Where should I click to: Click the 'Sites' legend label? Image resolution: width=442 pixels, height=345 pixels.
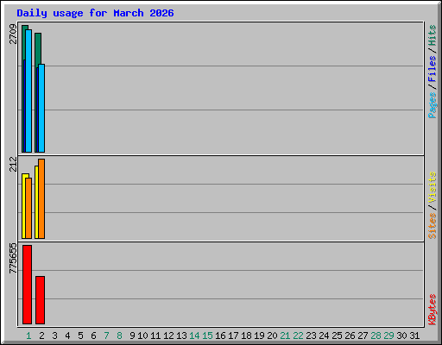click(x=433, y=226)
